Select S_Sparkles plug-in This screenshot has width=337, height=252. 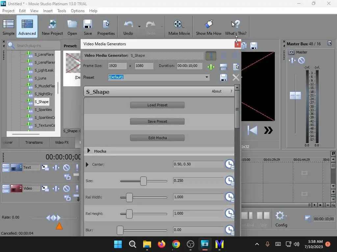tap(43, 110)
